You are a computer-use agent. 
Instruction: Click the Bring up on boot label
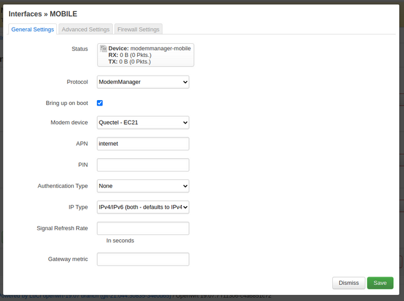tap(66, 103)
